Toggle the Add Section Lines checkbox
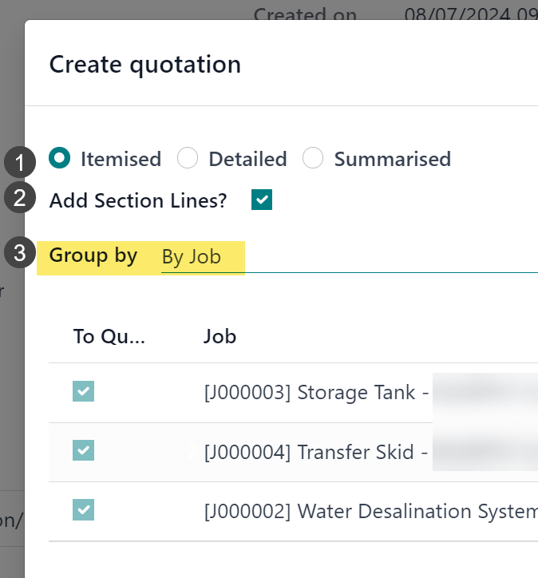This screenshot has width=538, height=578. (262, 200)
